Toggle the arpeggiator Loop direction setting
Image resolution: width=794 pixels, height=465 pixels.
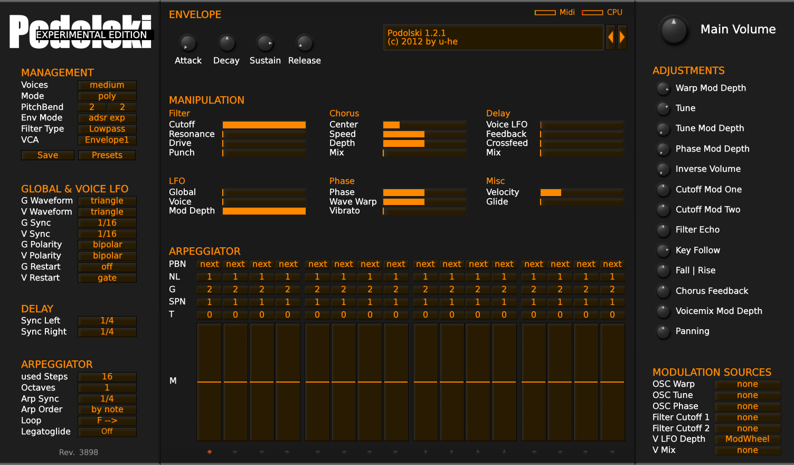[107, 421]
